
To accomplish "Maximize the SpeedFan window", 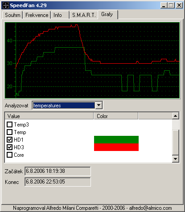I will pos(171,5).
